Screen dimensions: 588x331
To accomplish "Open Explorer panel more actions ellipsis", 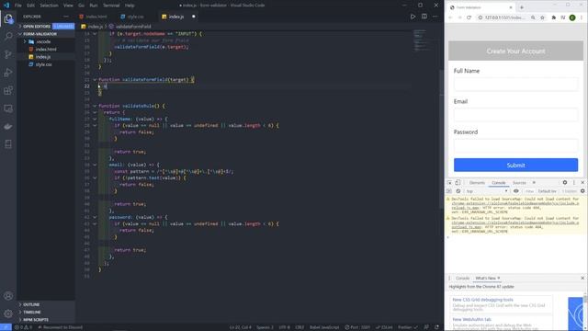I will (x=66, y=17).
